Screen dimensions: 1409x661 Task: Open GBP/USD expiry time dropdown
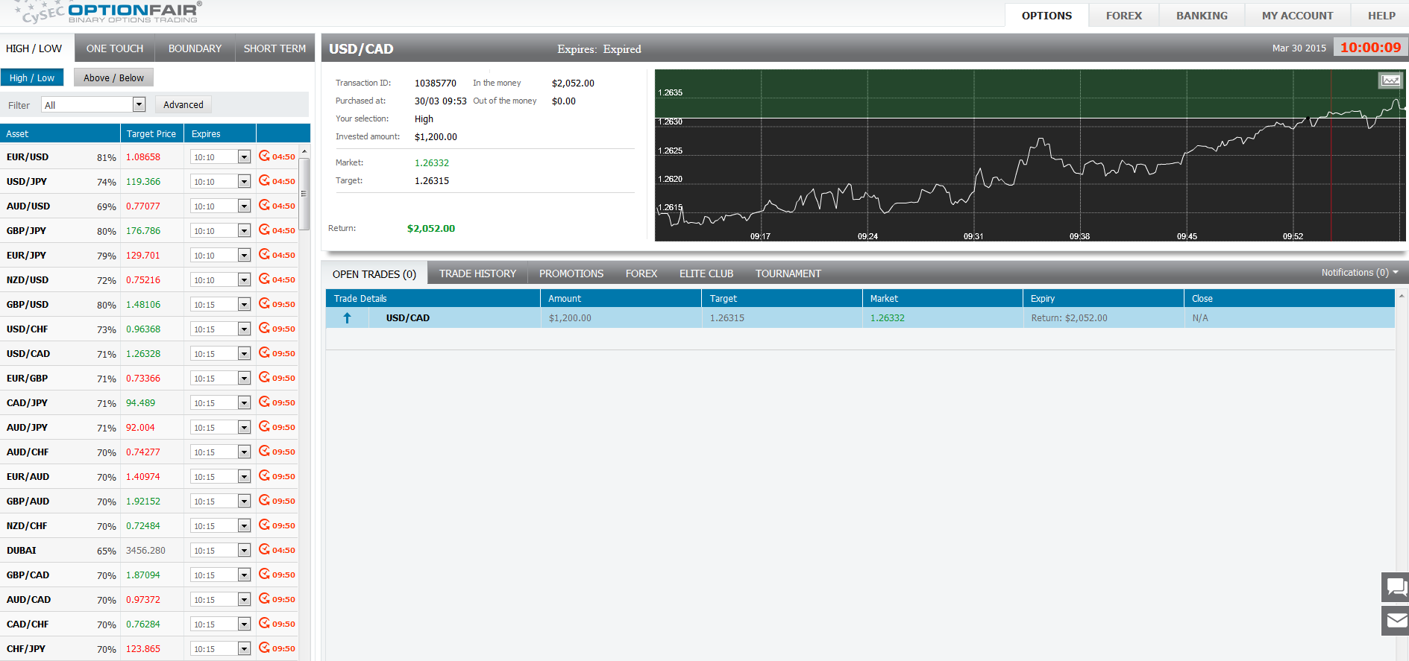pos(220,304)
